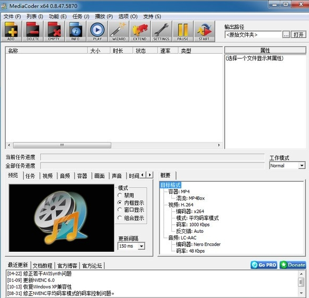Open the 文档教程 tab

click(42, 266)
